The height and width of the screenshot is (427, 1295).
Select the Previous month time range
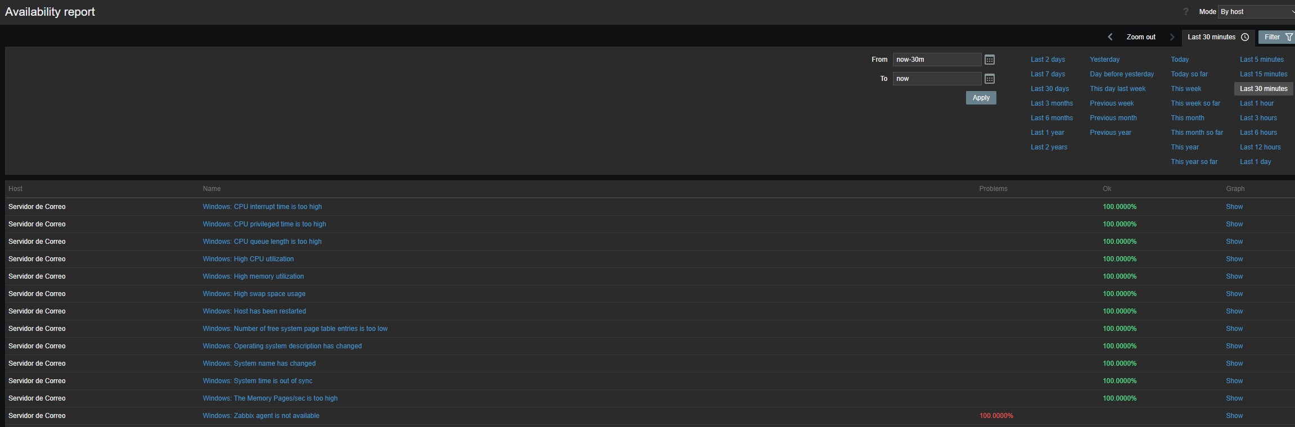pyautogui.click(x=1113, y=118)
